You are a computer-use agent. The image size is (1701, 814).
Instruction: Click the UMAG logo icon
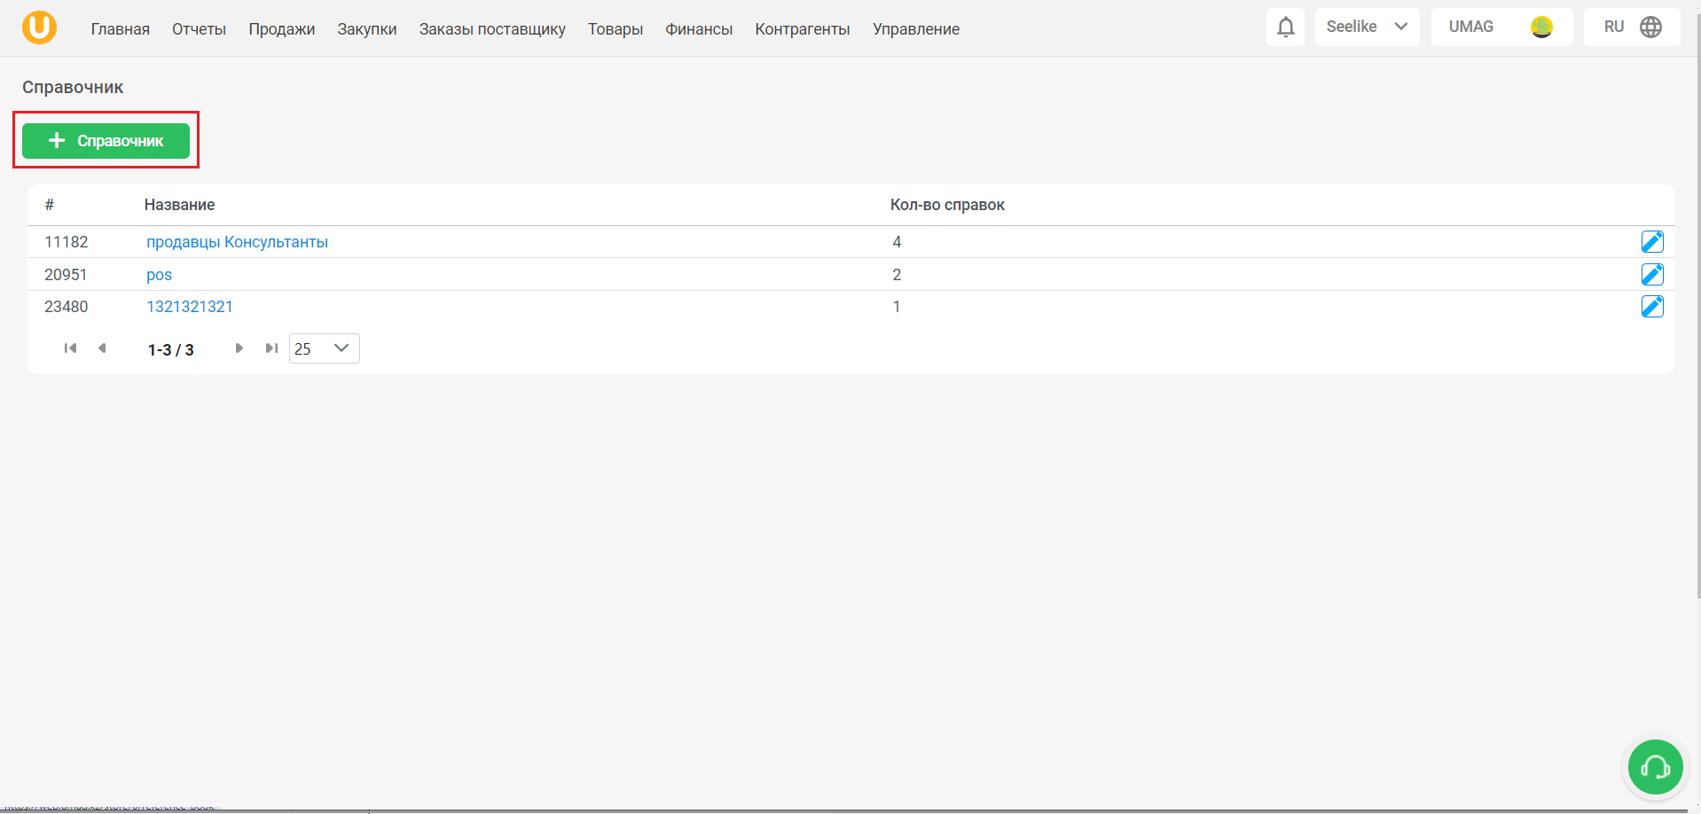pyautogui.click(x=39, y=27)
